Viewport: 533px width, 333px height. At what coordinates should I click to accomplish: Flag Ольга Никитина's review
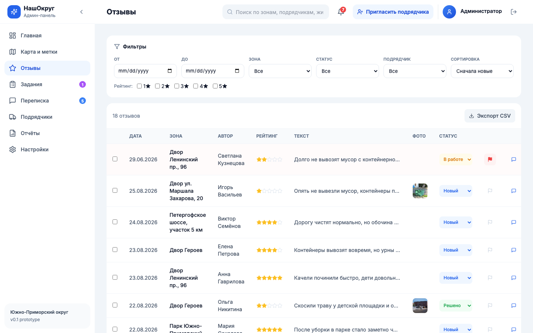click(x=490, y=306)
